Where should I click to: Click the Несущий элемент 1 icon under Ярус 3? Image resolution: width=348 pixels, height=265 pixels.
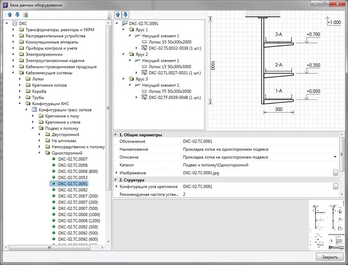click(x=138, y=85)
